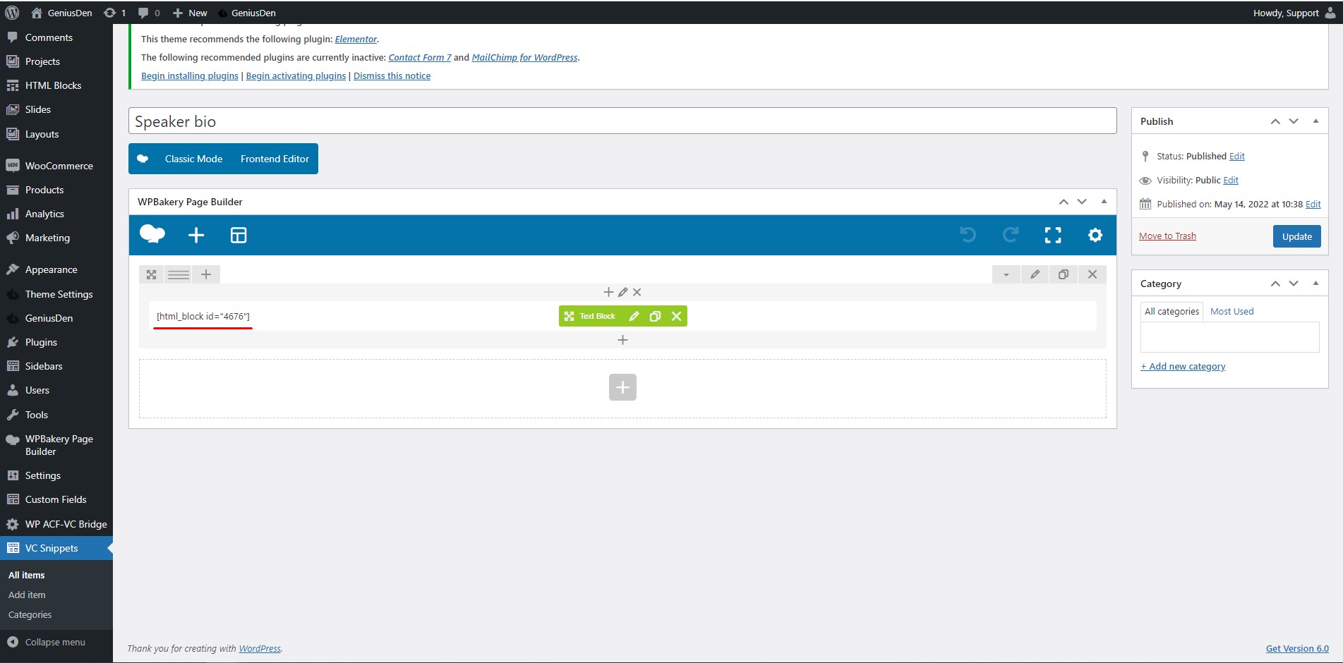Switch to the All categories tab

click(1172, 311)
